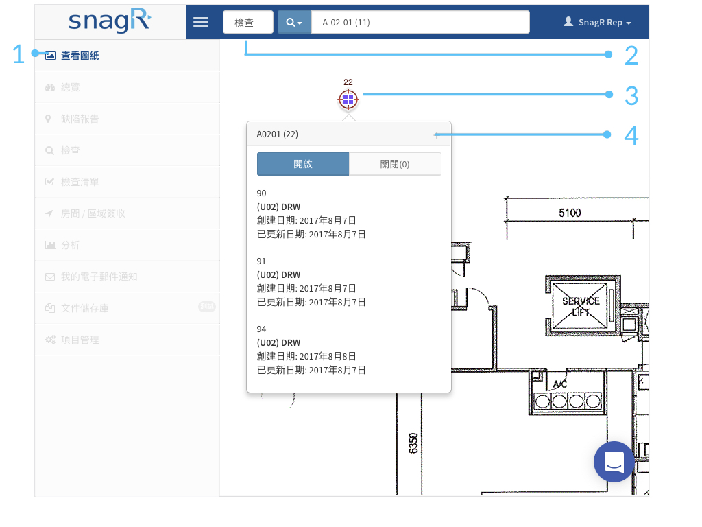Click the badge next to 文件儲存庫

[207, 307]
